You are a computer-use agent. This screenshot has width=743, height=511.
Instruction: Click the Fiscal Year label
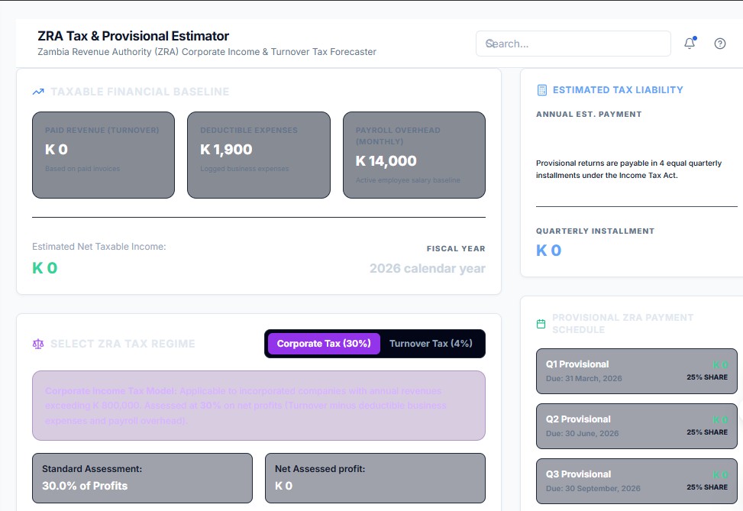(x=456, y=248)
